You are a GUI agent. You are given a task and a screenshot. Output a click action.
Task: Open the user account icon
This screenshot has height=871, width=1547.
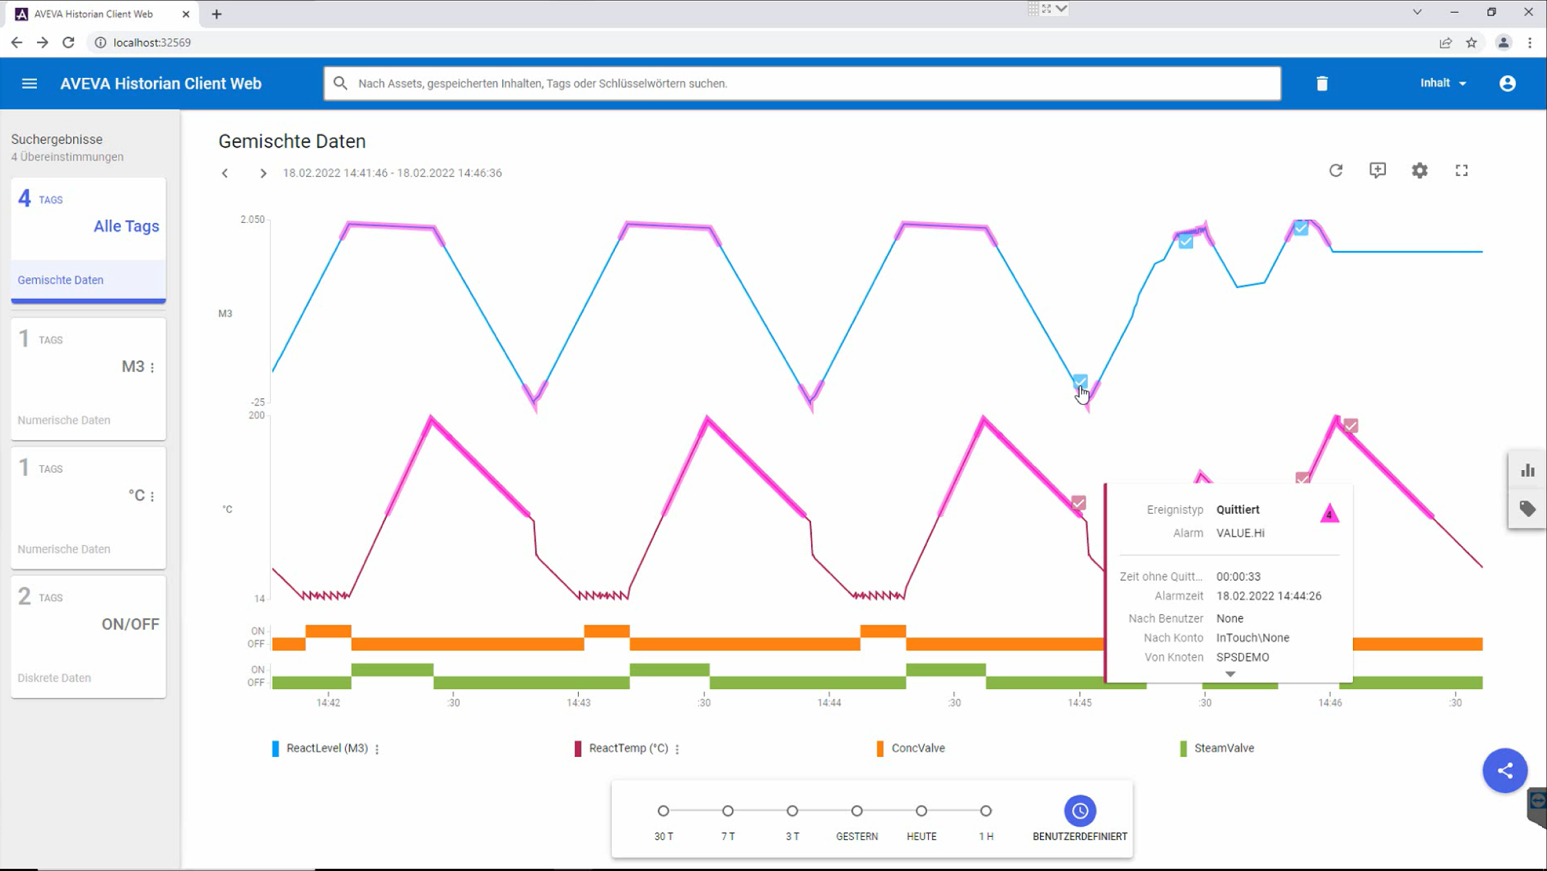pos(1507,83)
